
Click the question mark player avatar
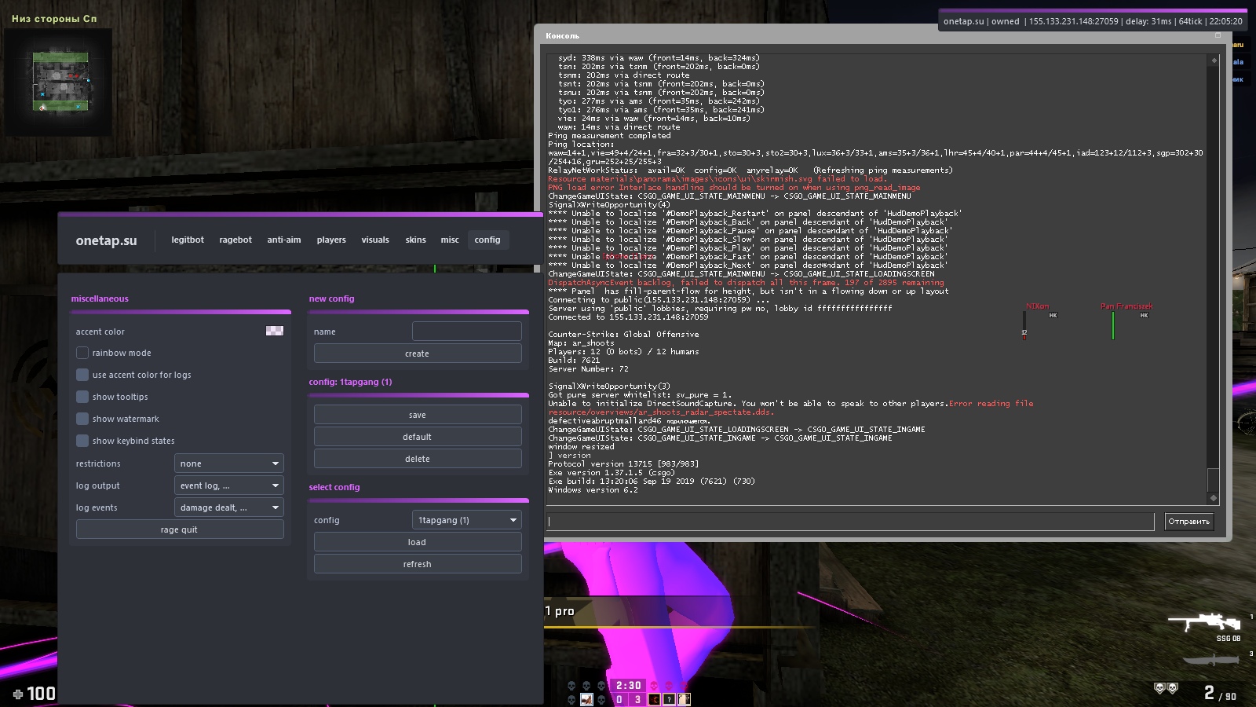[669, 699]
